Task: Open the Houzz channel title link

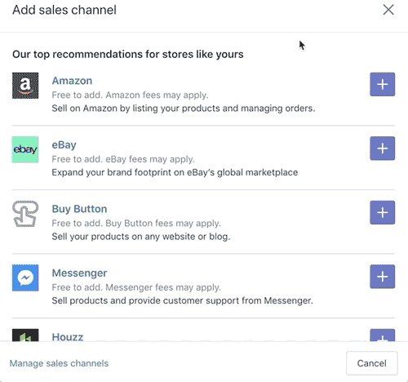Action: [x=68, y=337]
